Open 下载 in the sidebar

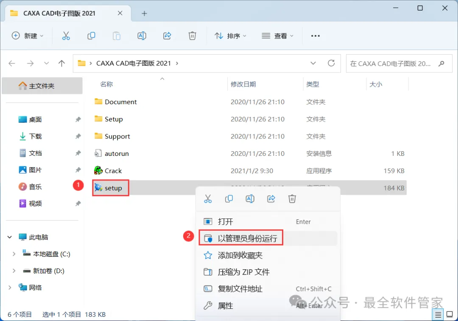pyautogui.click(x=35, y=136)
